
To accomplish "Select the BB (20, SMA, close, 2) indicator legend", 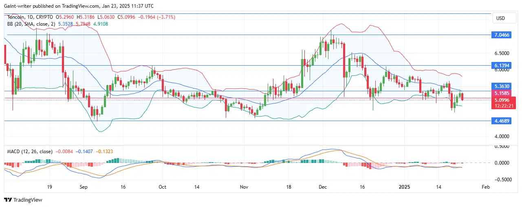I will (x=31, y=24).
